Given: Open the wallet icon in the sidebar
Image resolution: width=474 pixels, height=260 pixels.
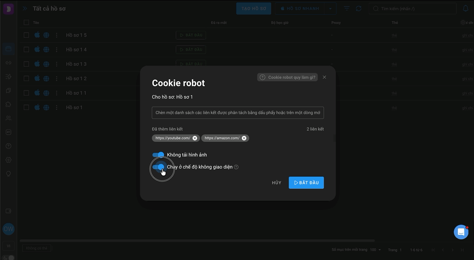Looking at the screenshot, I should point(8,211).
